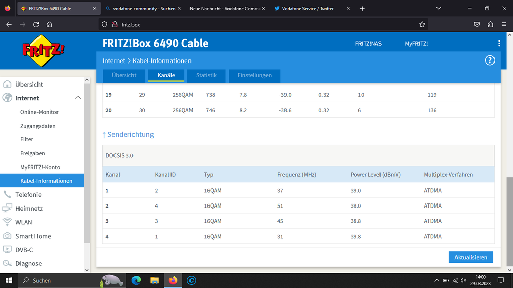Open FRITZ!NAS link in header
This screenshot has width=513, height=288.
[x=368, y=44]
